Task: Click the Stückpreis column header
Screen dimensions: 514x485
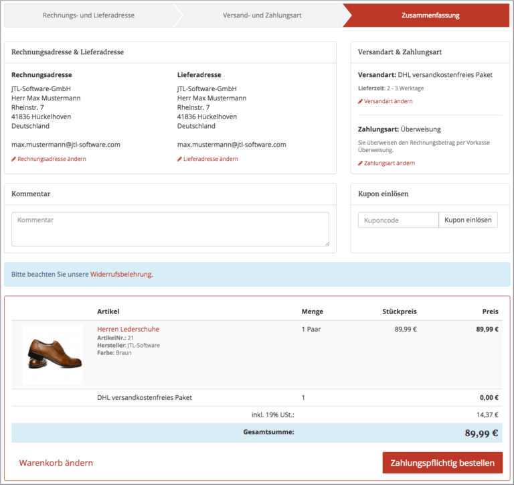Action: [x=399, y=311]
